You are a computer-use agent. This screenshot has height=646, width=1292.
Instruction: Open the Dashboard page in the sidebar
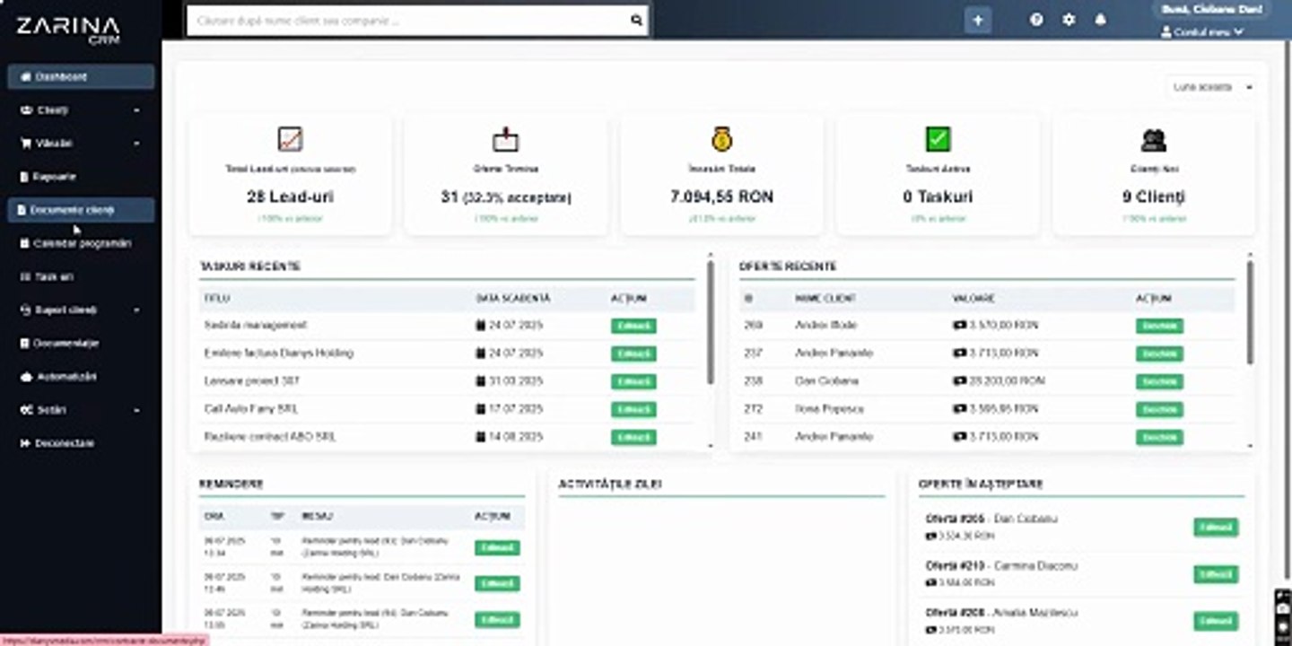[x=81, y=77]
